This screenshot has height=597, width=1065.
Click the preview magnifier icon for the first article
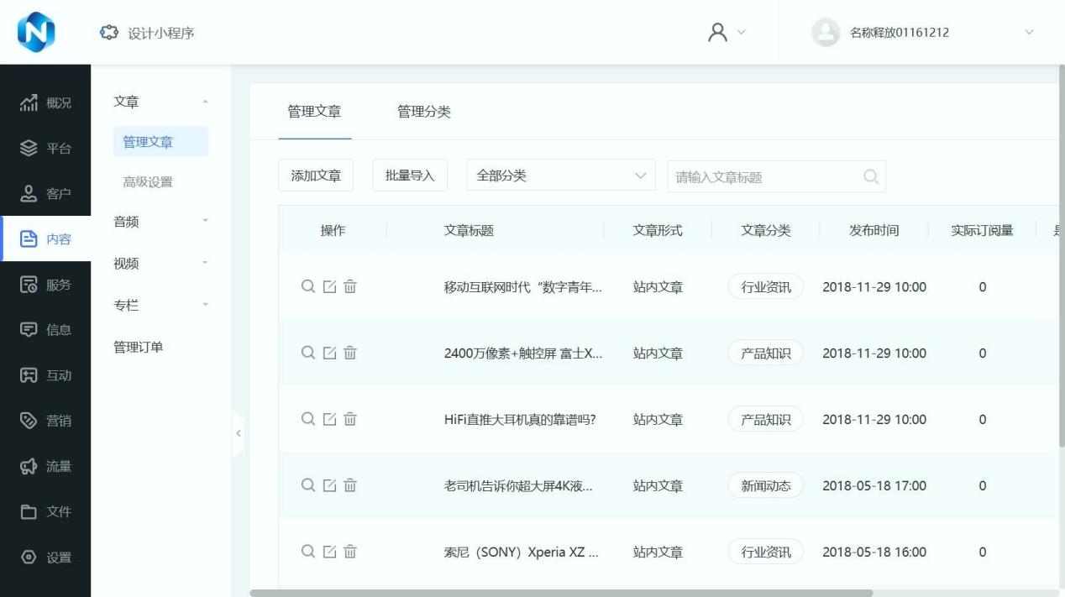(308, 286)
